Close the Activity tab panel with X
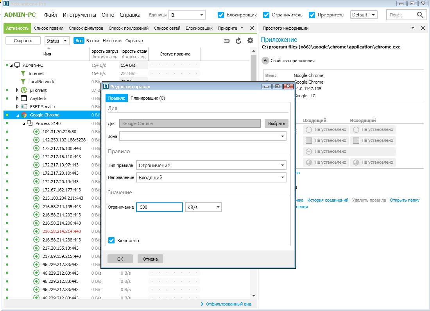 [252, 28]
